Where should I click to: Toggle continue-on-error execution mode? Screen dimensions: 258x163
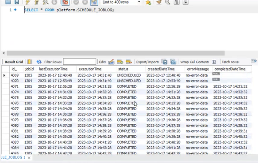point(65,2)
